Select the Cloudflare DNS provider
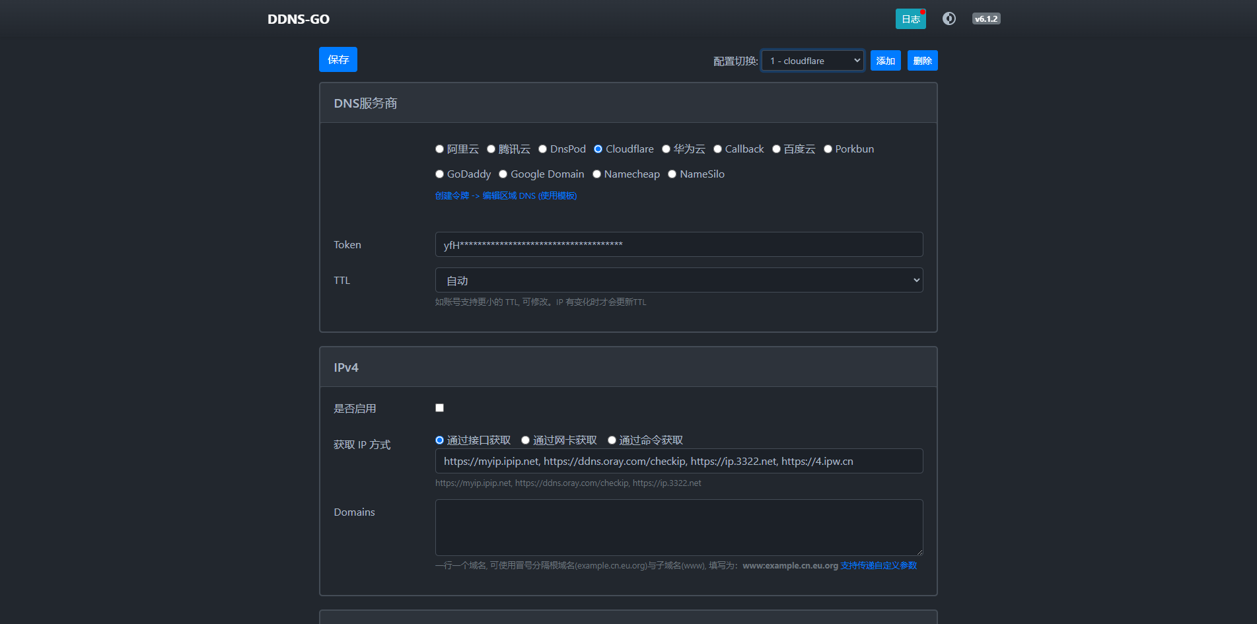Image resolution: width=1257 pixels, height=624 pixels. 598,149
